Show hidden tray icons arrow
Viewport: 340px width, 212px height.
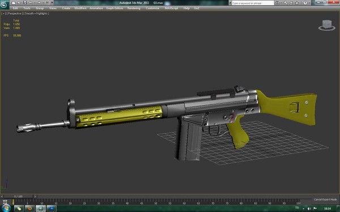click(x=304, y=209)
